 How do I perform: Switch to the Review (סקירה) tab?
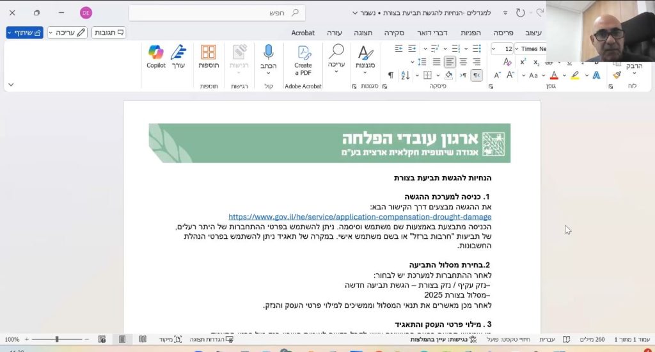pos(395,33)
